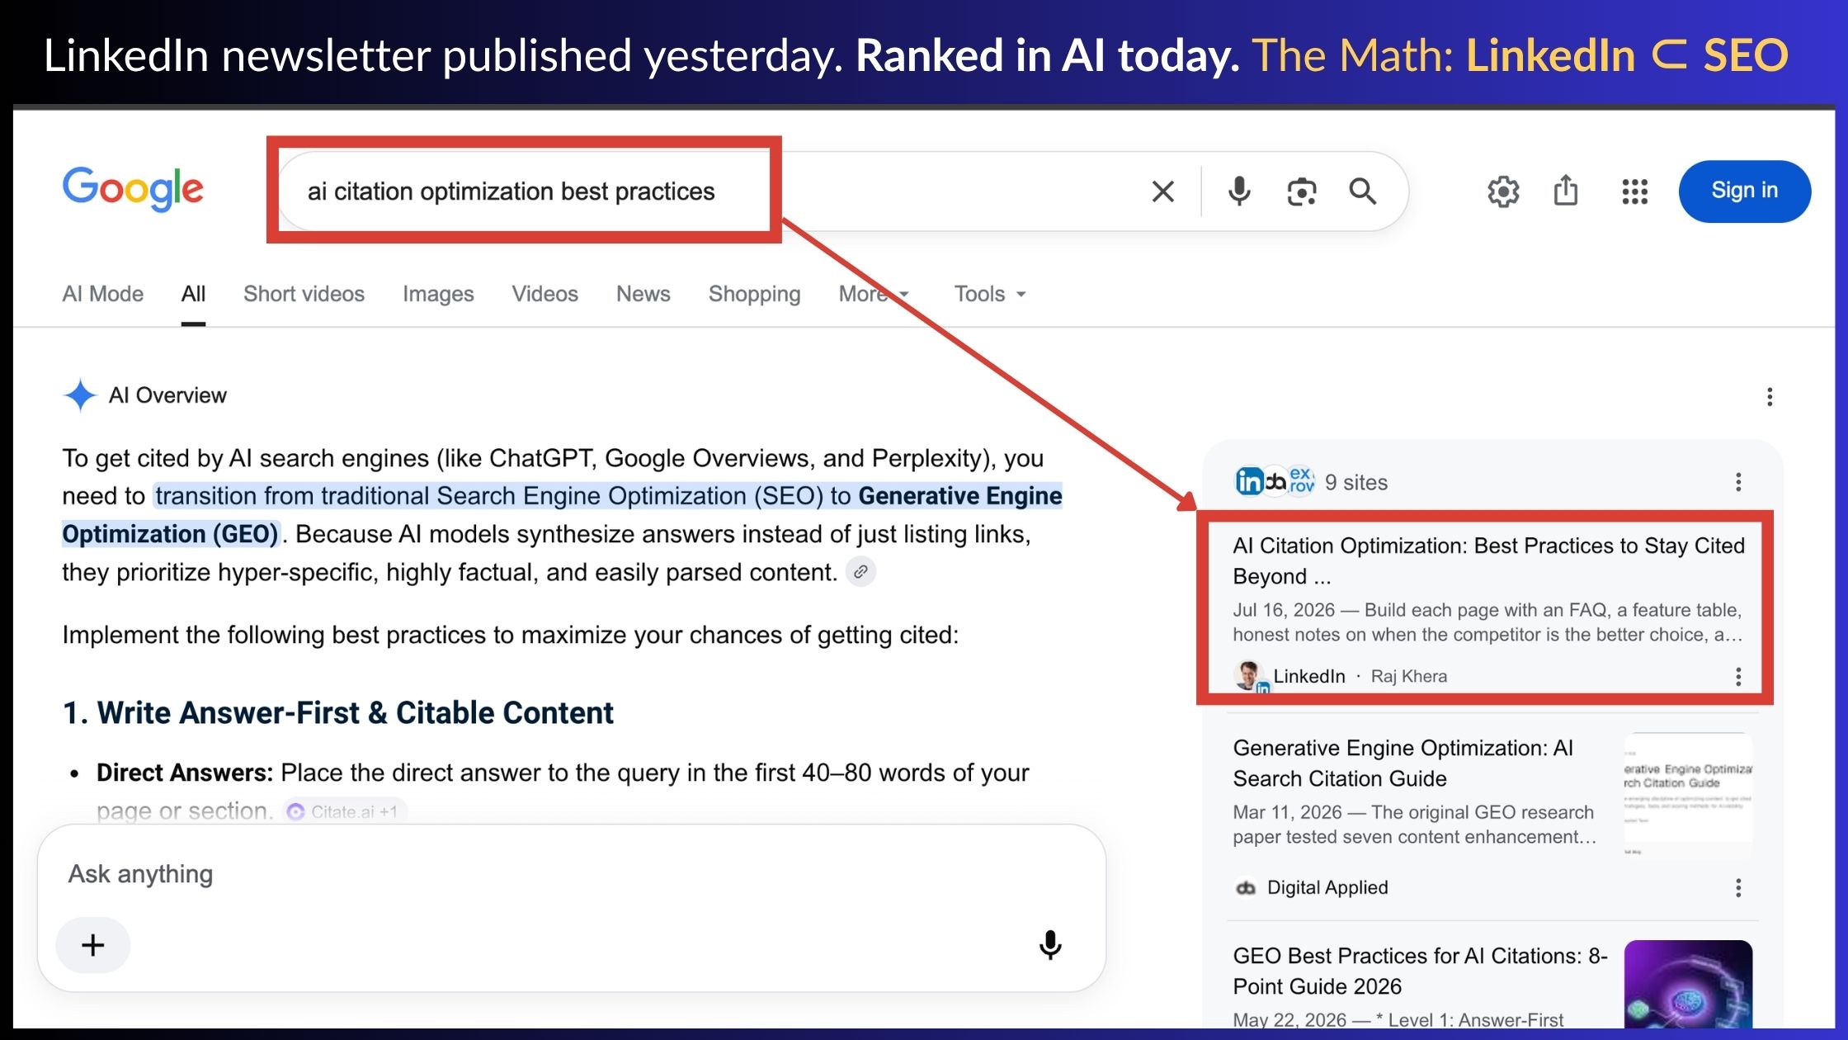The height and width of the screenshot is (1040, 1848).
Task: Select the All results tab
Action: pos(193,294)
